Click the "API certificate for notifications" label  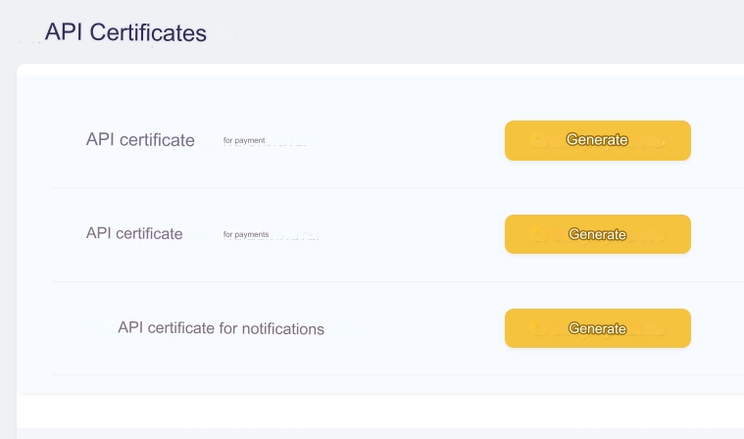[221, 328]
